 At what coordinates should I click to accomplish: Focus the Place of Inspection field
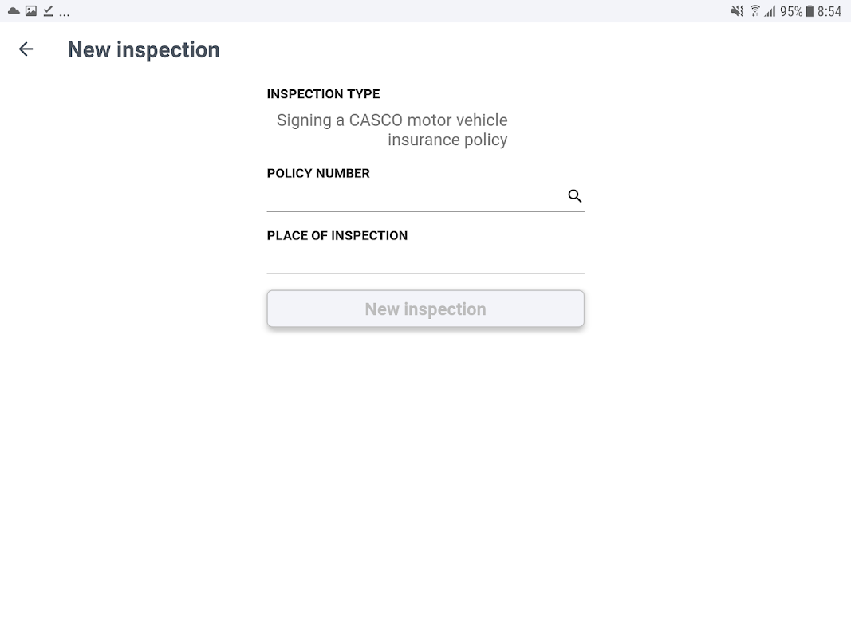[x=425, y=259]
